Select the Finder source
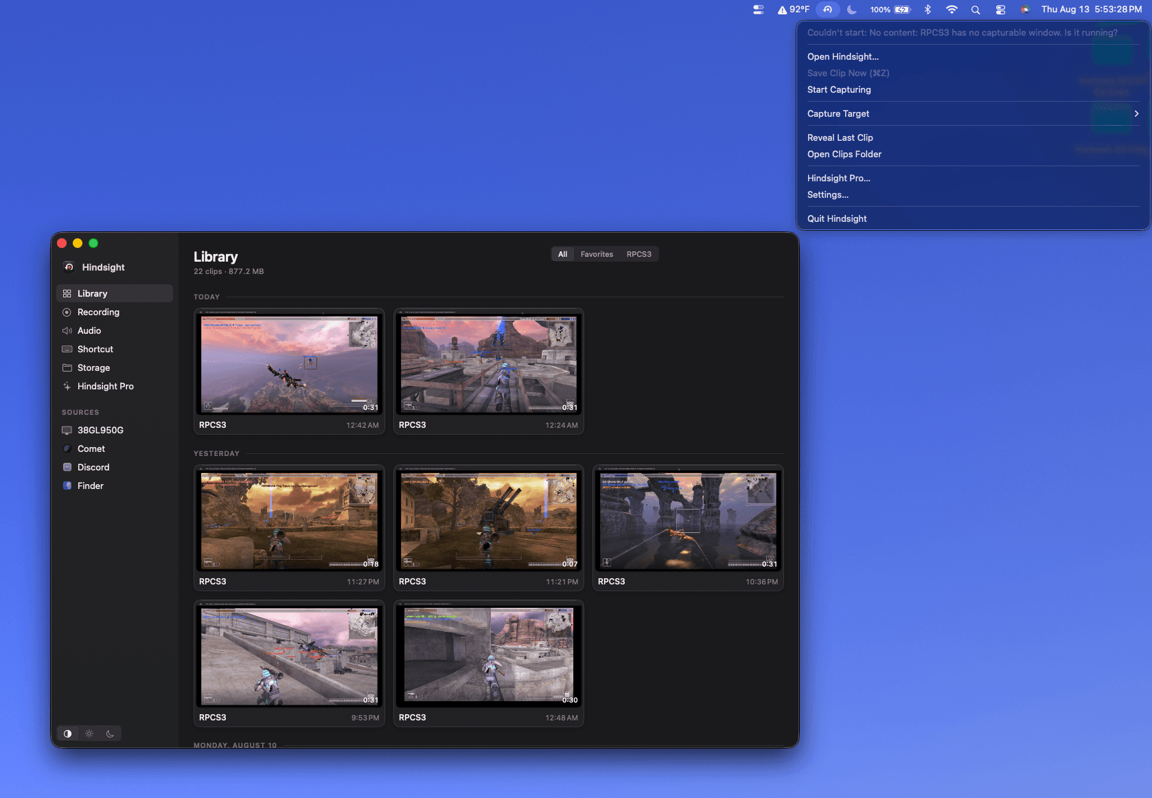This screenshot has width=1152, height=798. [114, 486]
